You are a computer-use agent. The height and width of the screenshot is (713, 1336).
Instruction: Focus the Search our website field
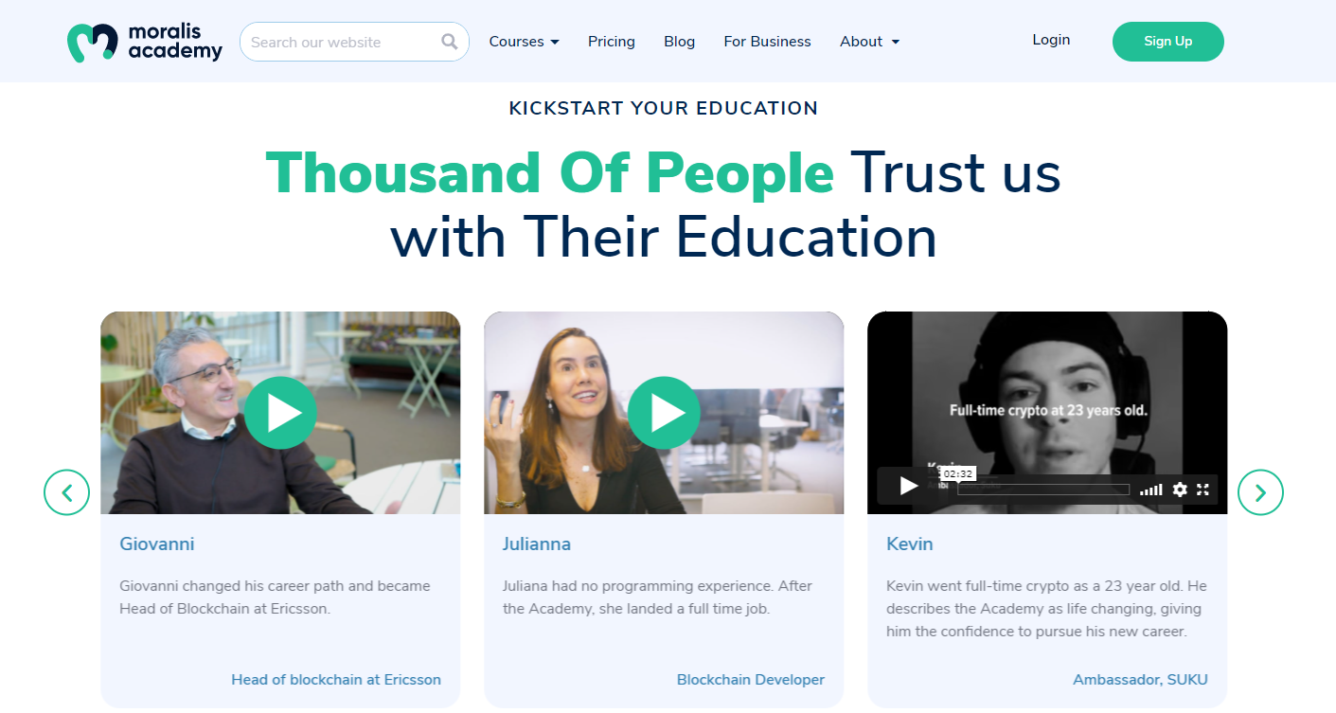[354, 42]
